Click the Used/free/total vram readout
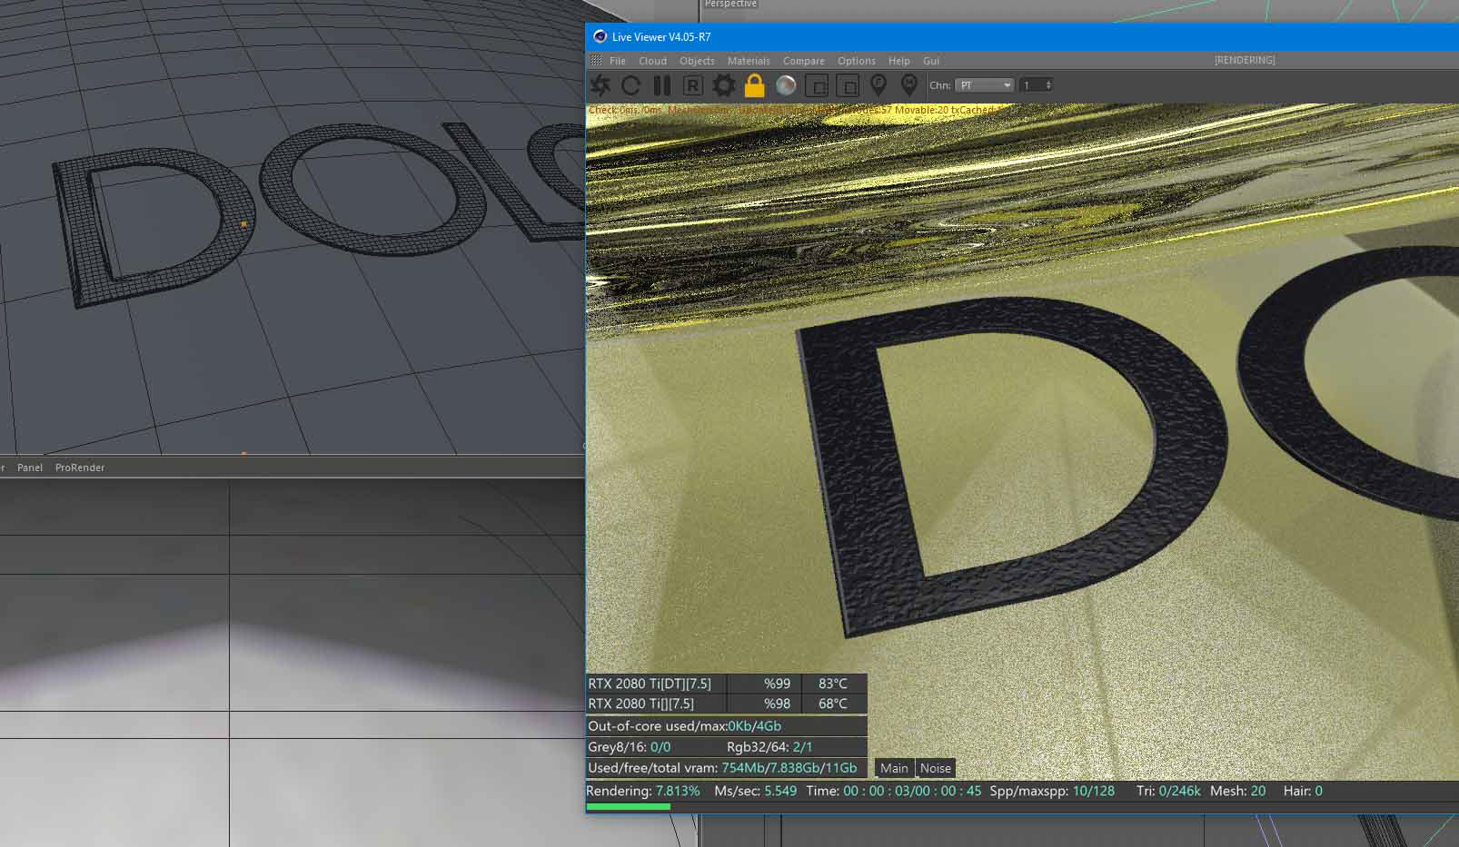The width and height of the screenshot is (1459, 847). [x=722, y=768]
